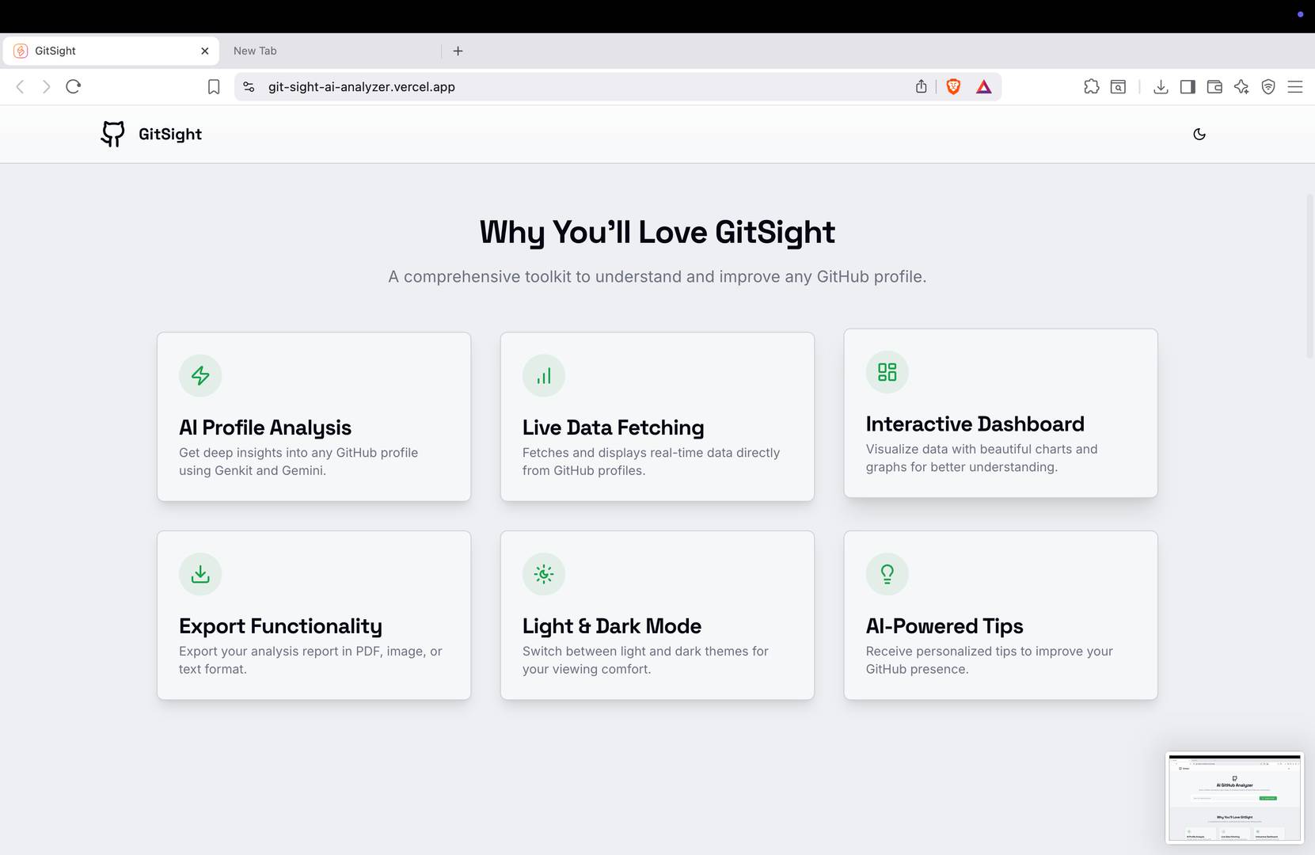This screenshot has width=1315, height=855.
Task: Click the page preview thumbnail
Action: [1234, 797]
